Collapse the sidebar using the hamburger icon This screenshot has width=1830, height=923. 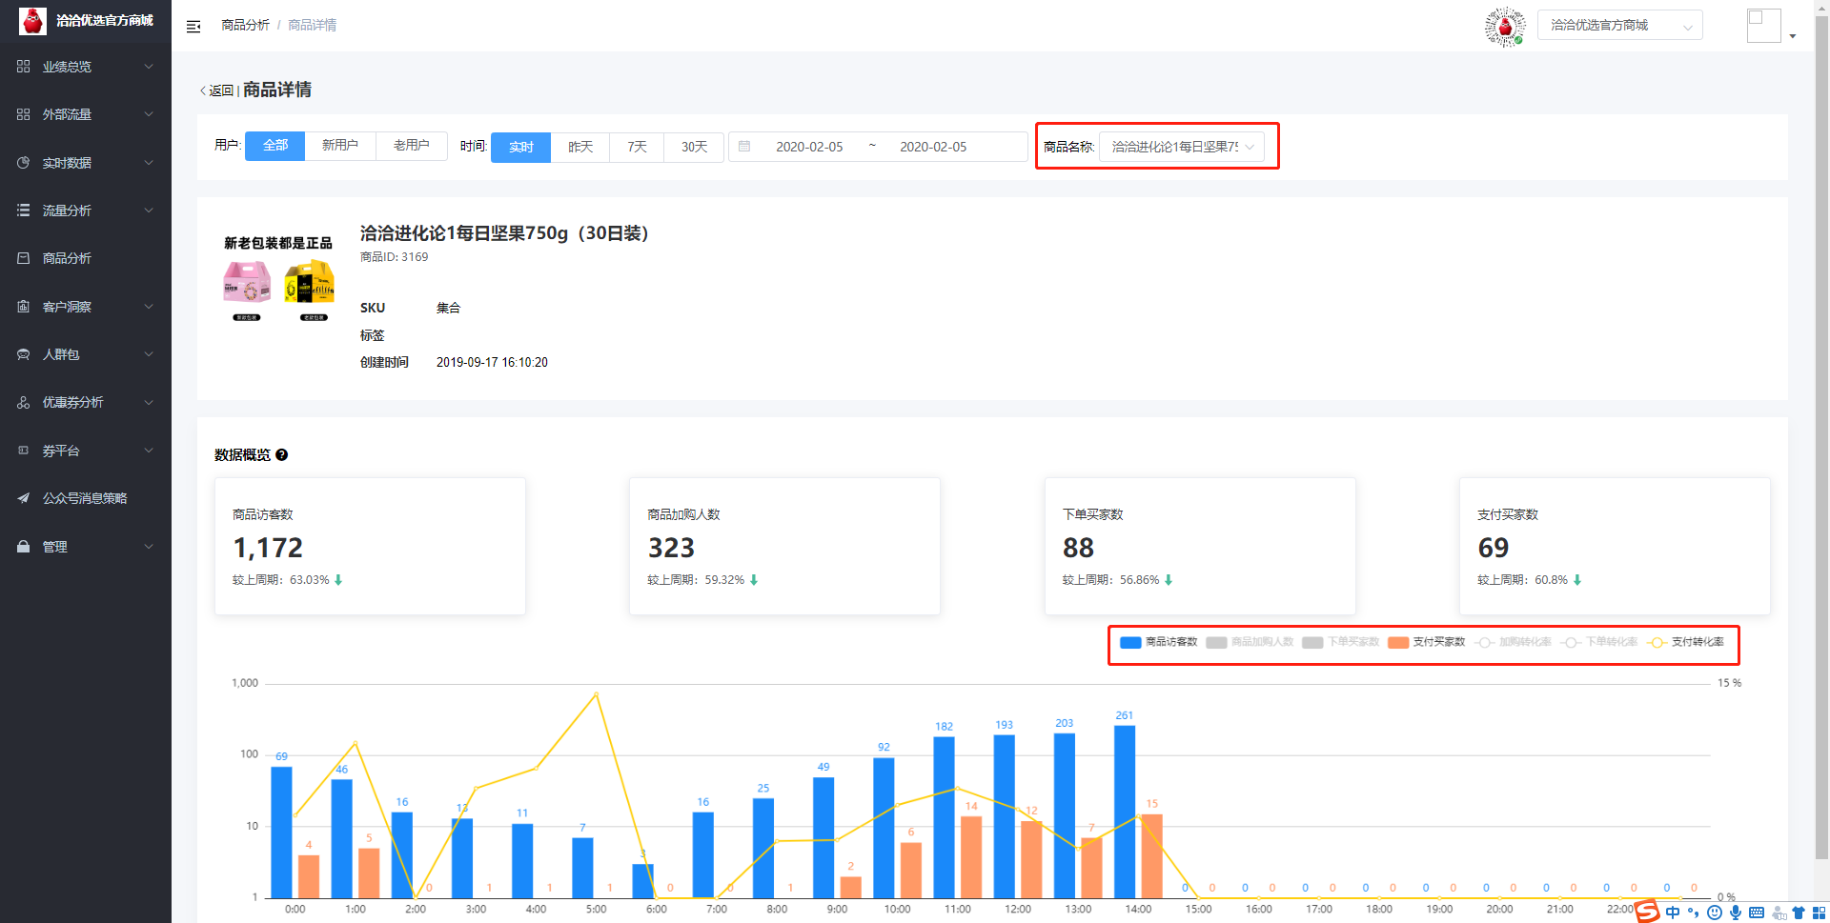(x=193, y=27)
